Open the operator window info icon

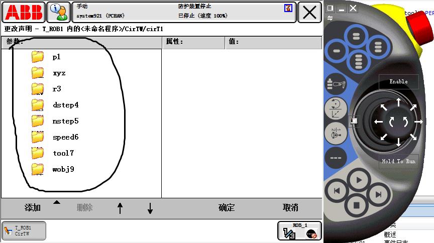click(x=58, y=12)
